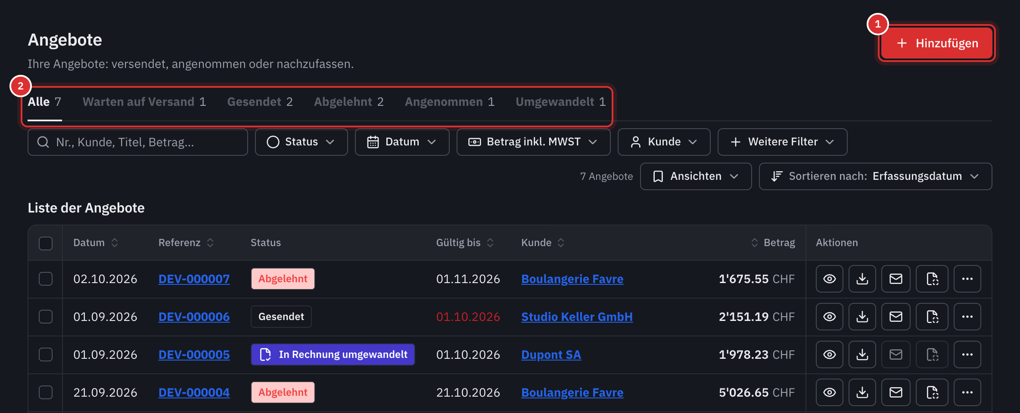Sort table by Kunde column

point(543,243)
